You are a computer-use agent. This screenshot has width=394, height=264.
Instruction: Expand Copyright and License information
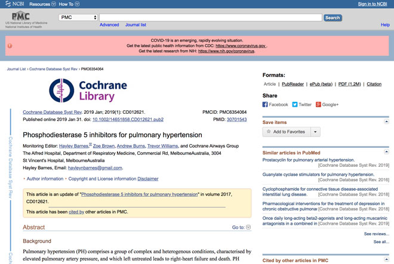tap(102, 179)
